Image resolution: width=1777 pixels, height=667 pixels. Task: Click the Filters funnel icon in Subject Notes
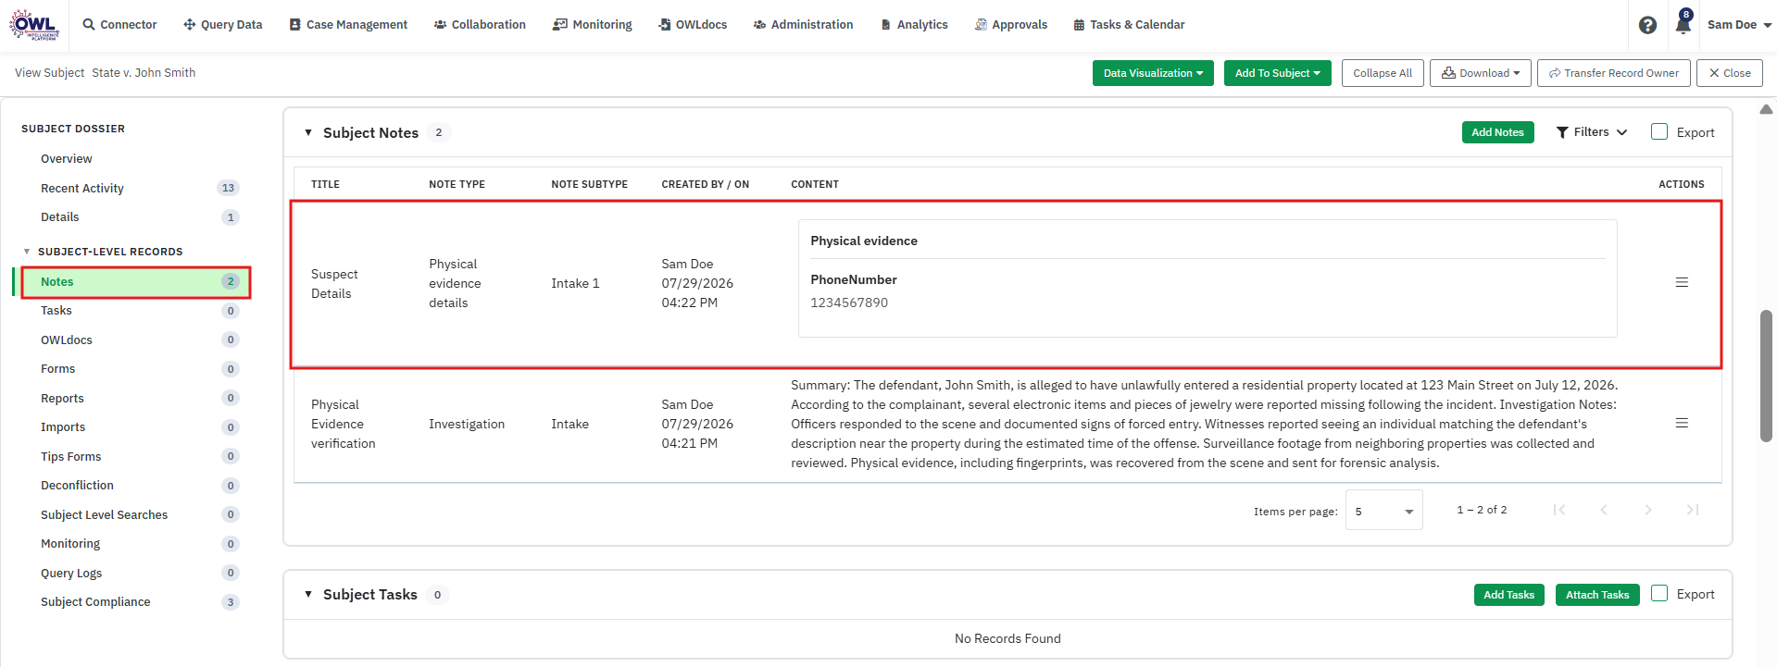point(1562,132)
